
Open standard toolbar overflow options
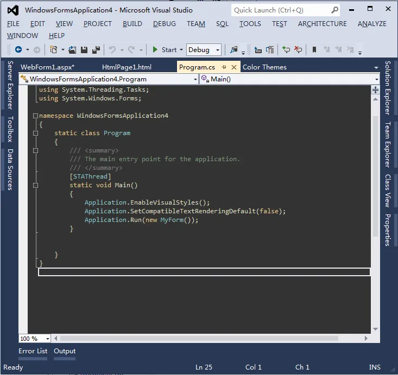(x=243, y=53)
